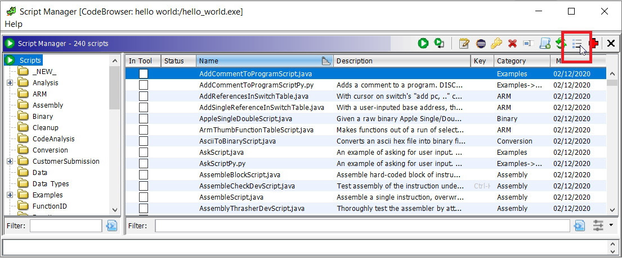
Task: Click category tree scroll up arrow
Action: [x=115, y=61]
